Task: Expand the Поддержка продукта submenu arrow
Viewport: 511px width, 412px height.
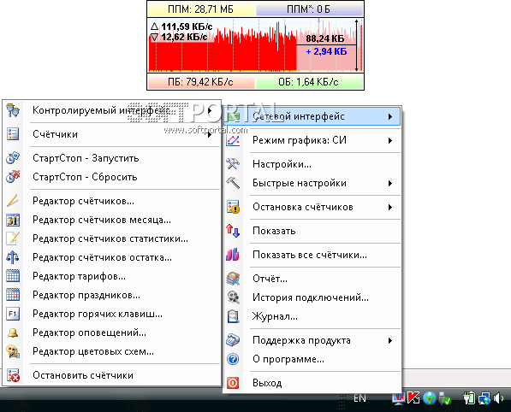Action: pos(390,341)
